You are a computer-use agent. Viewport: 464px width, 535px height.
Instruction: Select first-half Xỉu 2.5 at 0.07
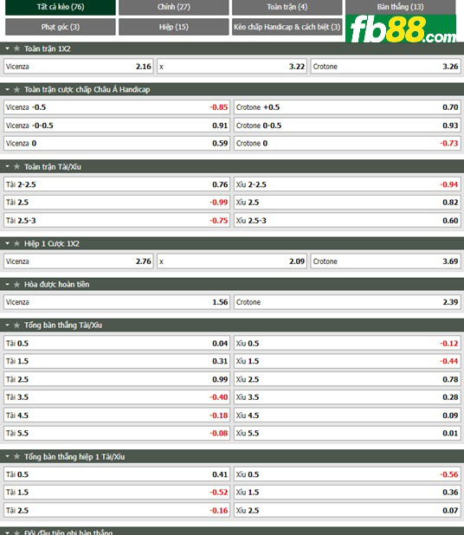347,511
